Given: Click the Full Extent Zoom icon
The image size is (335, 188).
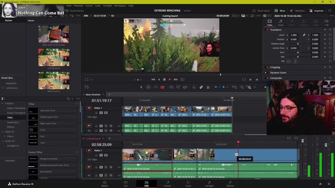Looking at the screenshot, I should pyautogui.click(x=234, y=87).
